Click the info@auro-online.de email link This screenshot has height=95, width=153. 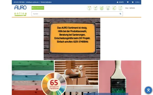pyautogui.click(x=32, y=2)
